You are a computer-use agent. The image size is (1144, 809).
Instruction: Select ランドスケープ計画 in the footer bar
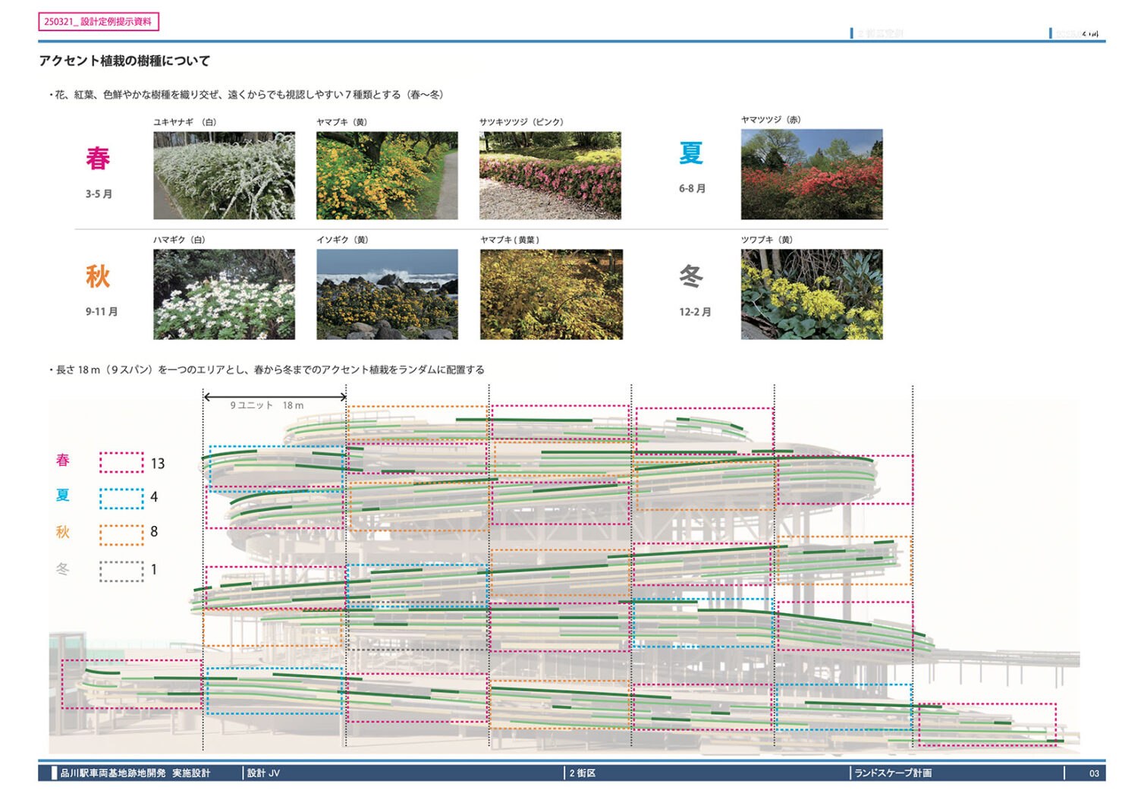(893, 773)
